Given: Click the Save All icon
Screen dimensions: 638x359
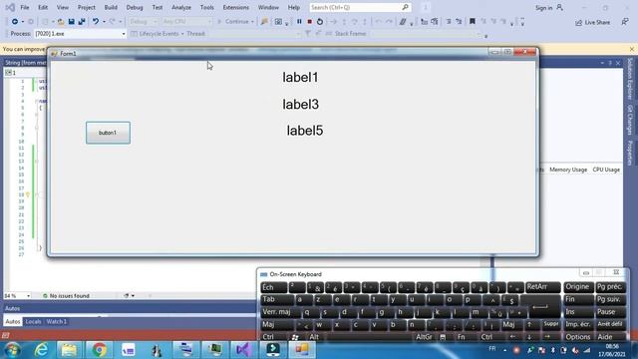Looking at the screenshot, I should [82, 22].
